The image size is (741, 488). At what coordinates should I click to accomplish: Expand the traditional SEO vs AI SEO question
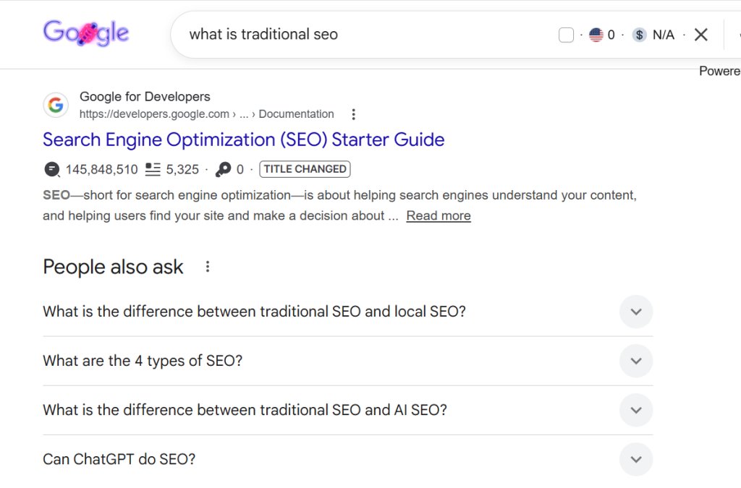(x=636, y=410)
